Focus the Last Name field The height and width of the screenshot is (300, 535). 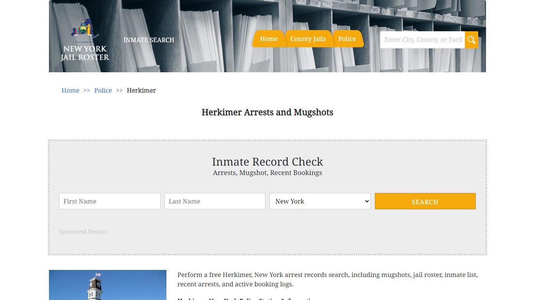(x=215, y=201)
